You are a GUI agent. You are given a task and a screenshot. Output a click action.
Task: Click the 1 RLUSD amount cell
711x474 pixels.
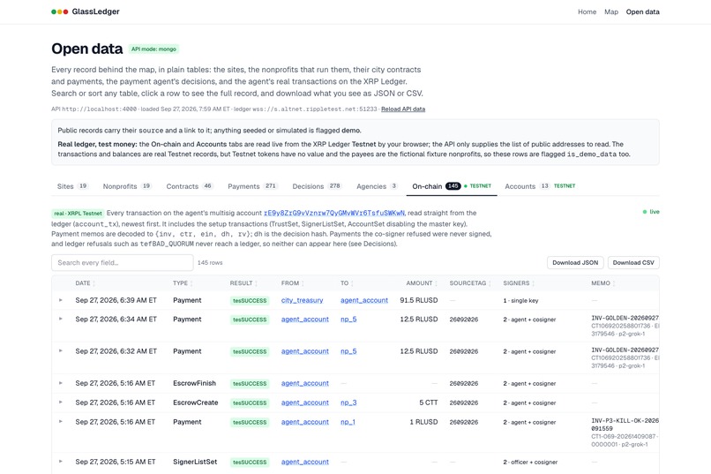pos(423,422)
